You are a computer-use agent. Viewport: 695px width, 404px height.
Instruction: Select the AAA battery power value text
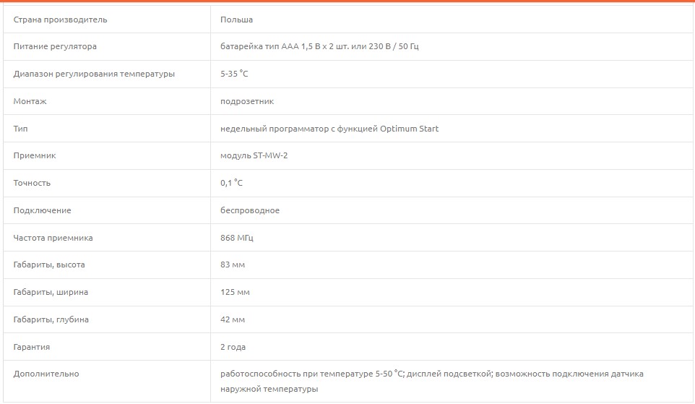319,47
